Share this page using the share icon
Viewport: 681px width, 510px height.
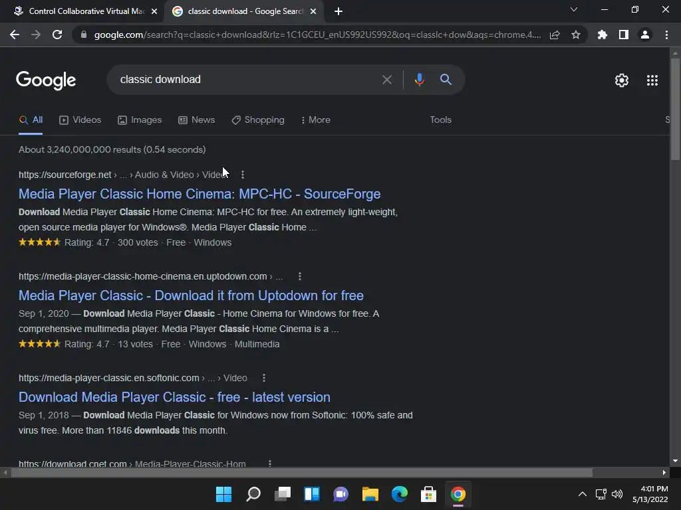coord(555,35)
